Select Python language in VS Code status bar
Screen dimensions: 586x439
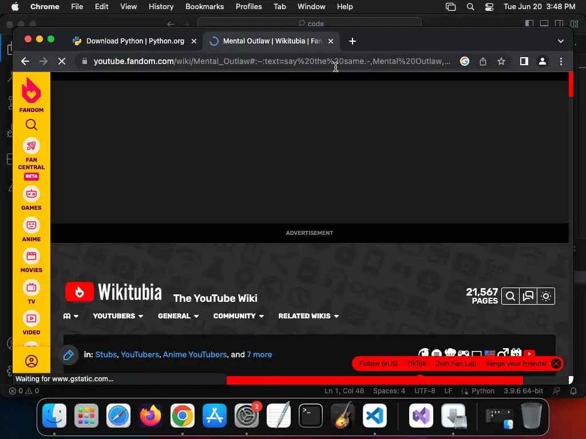(x=483, y=391)
